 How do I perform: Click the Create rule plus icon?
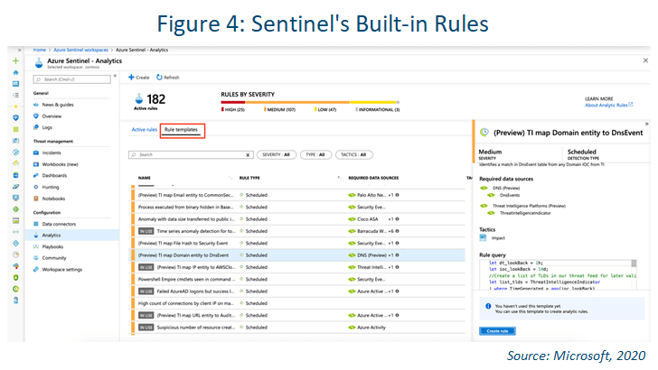tap(131, 77)
